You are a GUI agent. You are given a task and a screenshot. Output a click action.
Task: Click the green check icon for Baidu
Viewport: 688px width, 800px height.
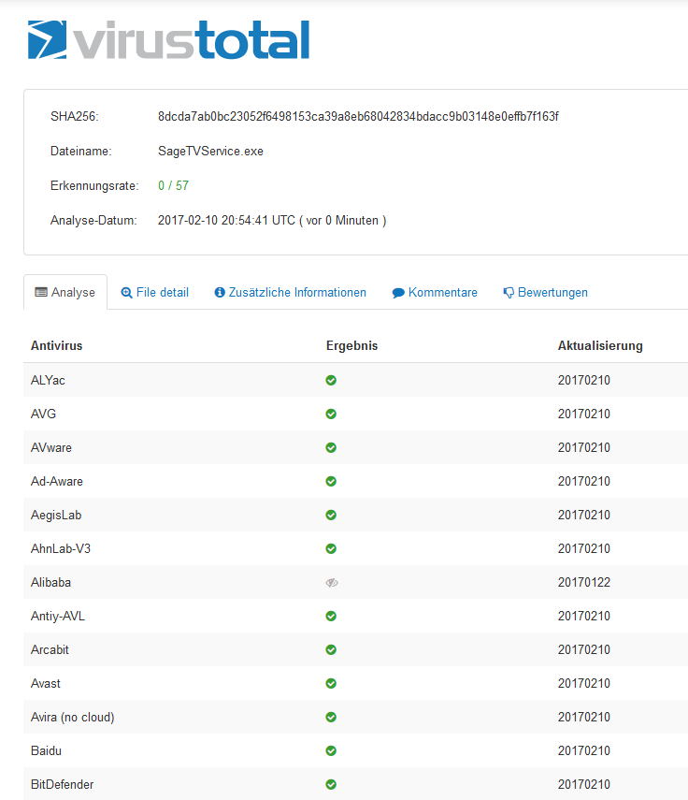click(x=331, y=750)
